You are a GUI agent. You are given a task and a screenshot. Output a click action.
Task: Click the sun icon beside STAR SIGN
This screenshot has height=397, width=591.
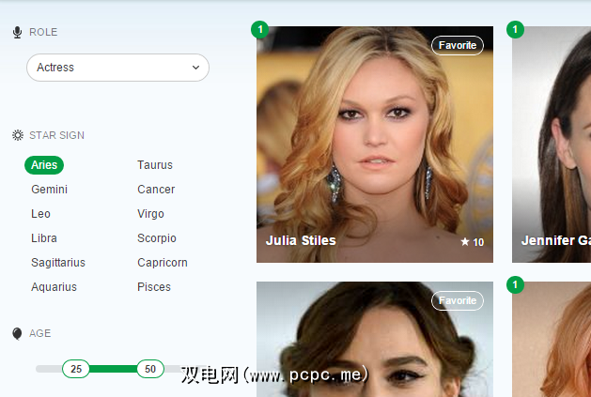17,135
